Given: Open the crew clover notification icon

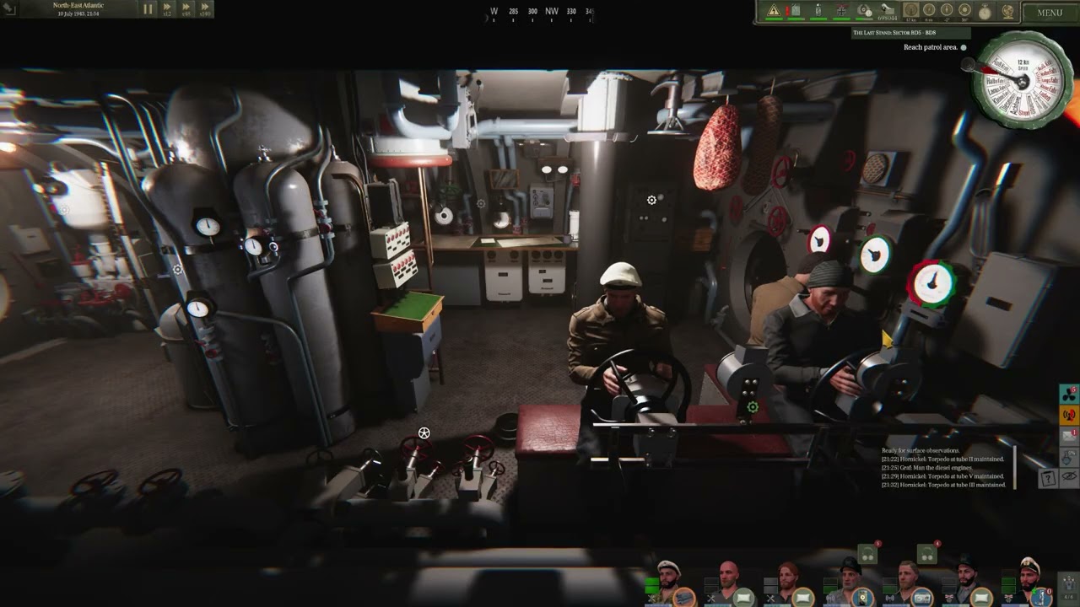Looking at the screenshot, I should pyautogui.click(x=1069, y=394).
